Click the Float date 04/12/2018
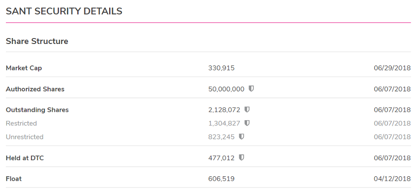Viewport: 416px width, 189px height. click(393, 179)
